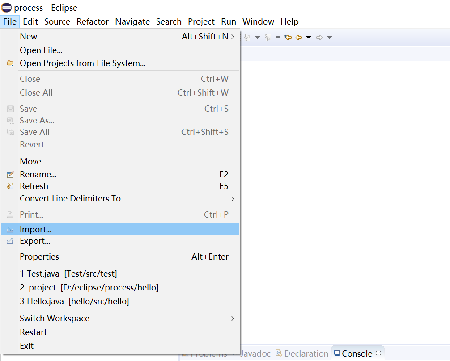450x361 pixels.
Task: Close the Console tab with its X
Action: click(378, 353)
